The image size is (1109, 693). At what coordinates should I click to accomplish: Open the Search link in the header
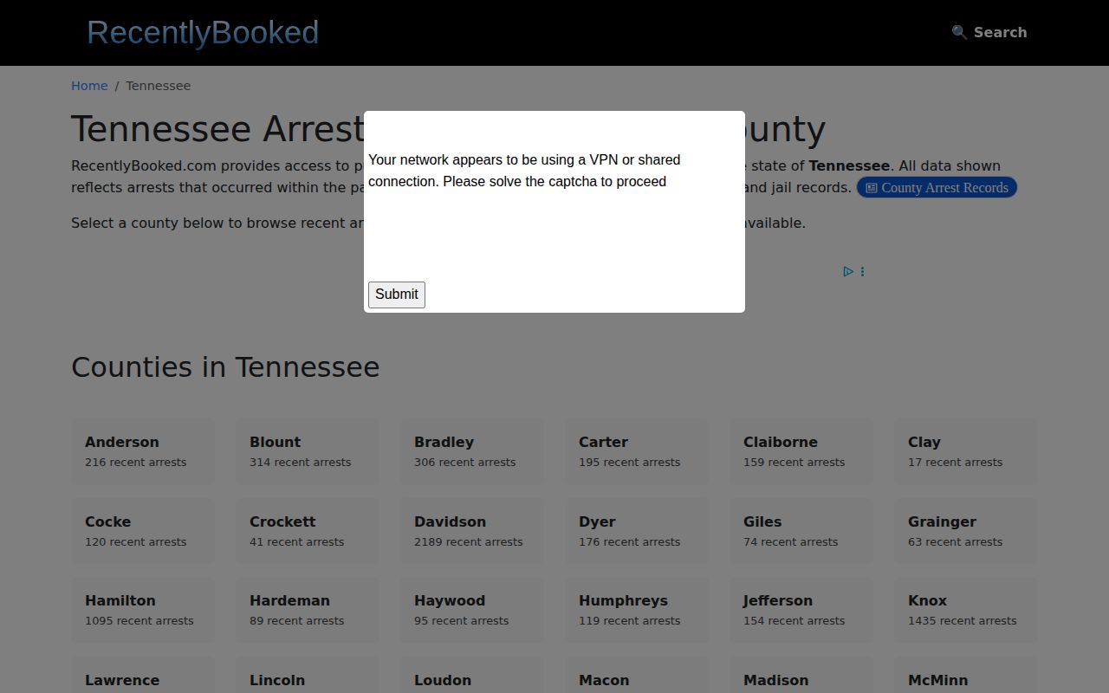(989, 32)
